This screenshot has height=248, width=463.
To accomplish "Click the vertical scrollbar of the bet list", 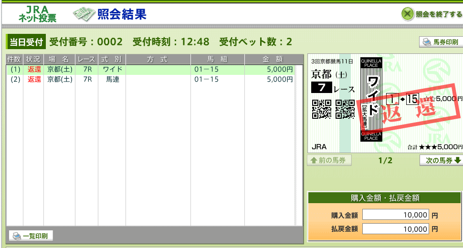I will 299,145.
